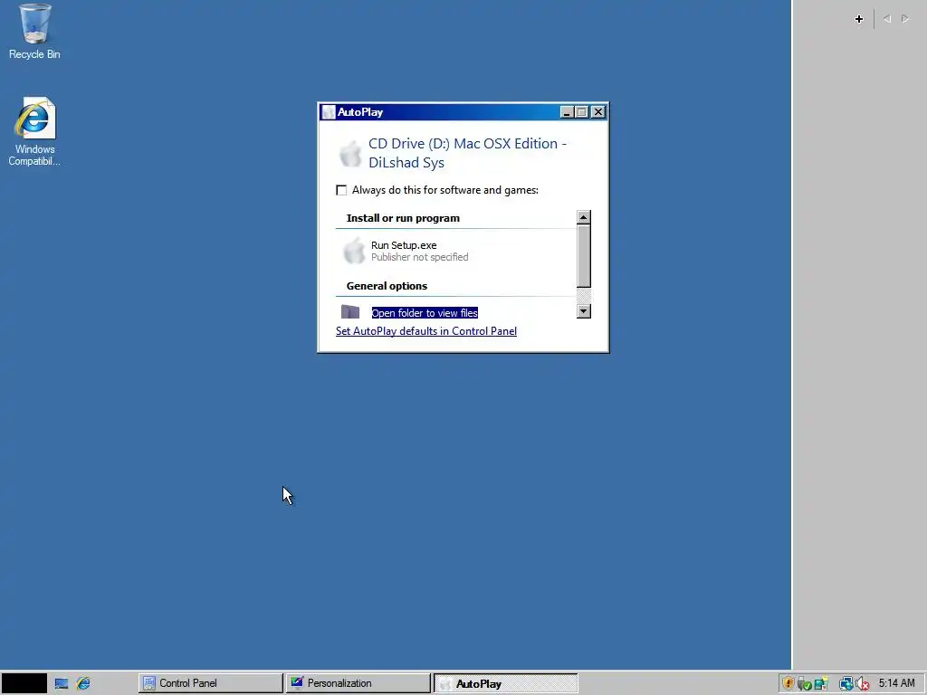The height and width of the screenshot is (695, 927).
Task: Click the sidebar previous gadgets arrow
Action: tap(887, 19)
